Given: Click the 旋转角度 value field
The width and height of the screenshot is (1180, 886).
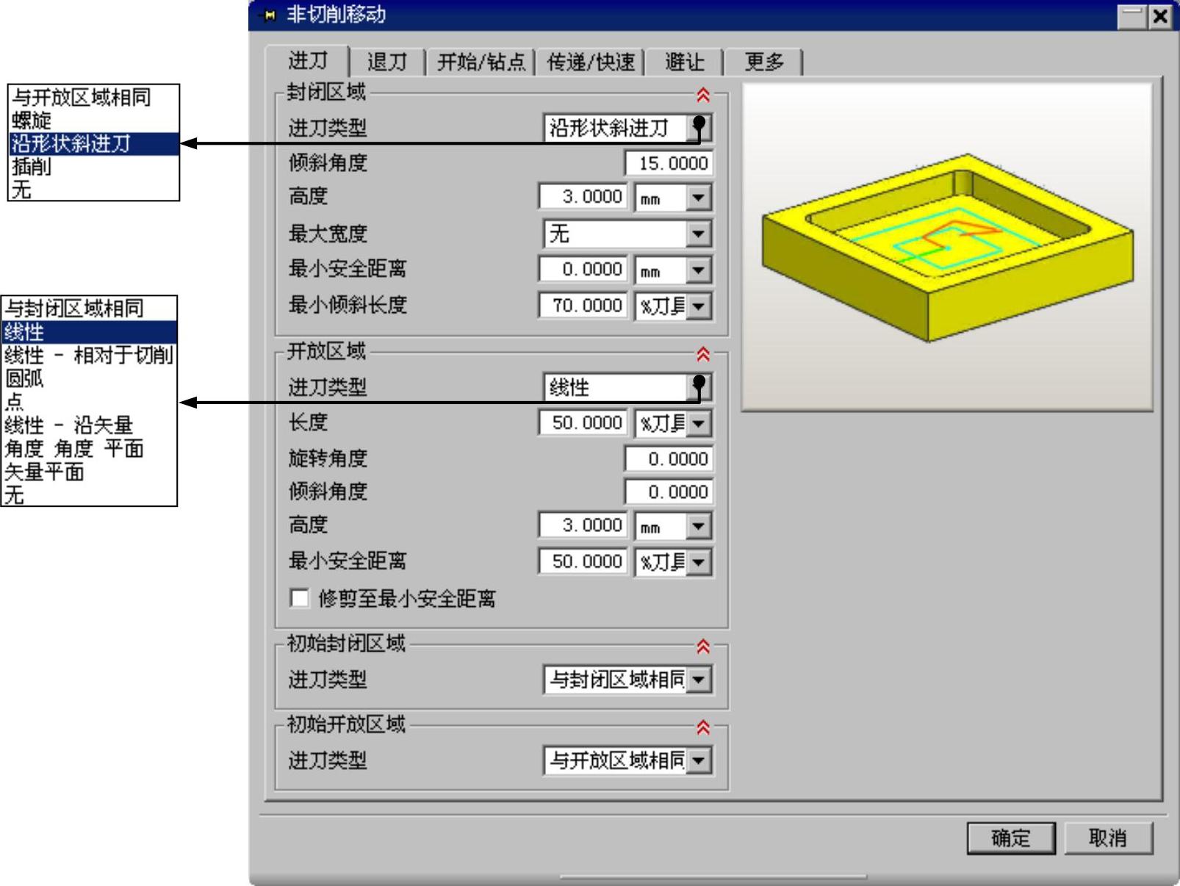Looking at the screenshot, I should (x=669, y=459).
